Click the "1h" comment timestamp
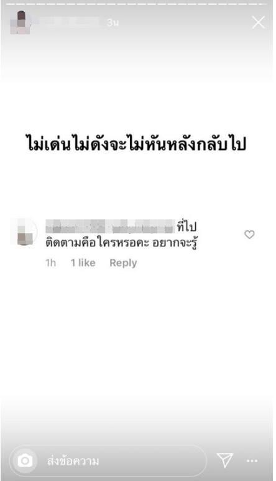Viewport: 276px width, 481px height. [x=51, y=263]
